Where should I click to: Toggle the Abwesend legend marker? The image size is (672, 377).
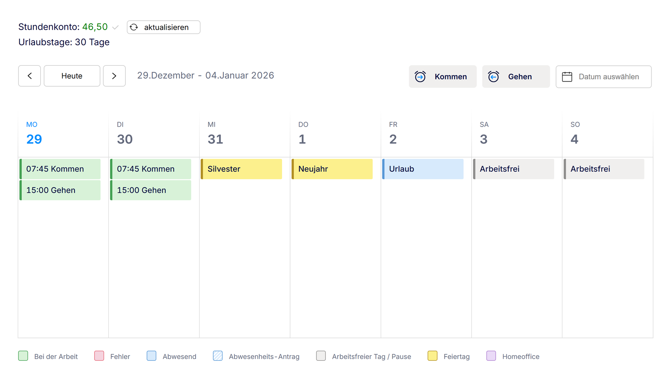[x=151, y=356]
